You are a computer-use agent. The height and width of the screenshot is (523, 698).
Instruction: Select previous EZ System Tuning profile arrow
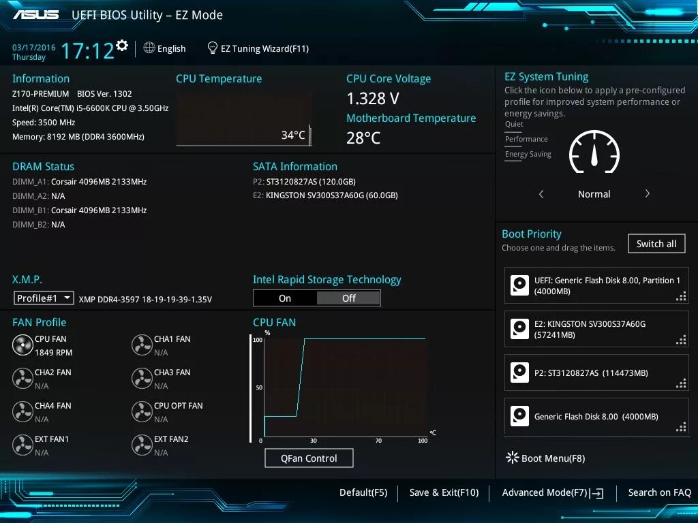[541, 194]
